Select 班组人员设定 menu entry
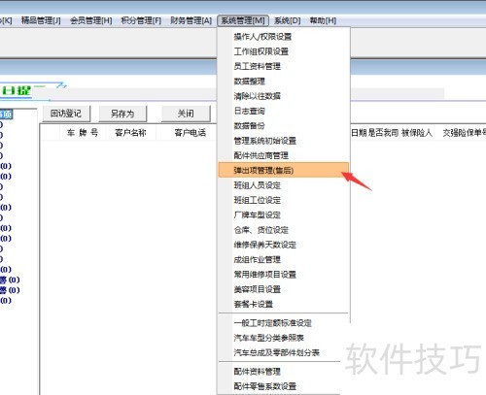This screenshot has height=395, width=486. 284,185
